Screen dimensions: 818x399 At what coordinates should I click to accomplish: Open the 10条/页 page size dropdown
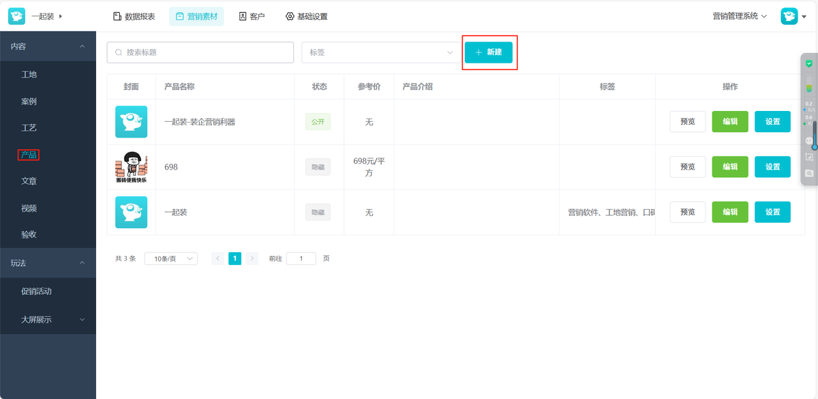click(x=171, y=259)
